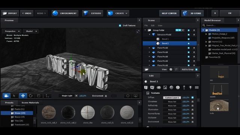Expand the Horror (11) folder
The image size is (240, 135).
point(206,42)
